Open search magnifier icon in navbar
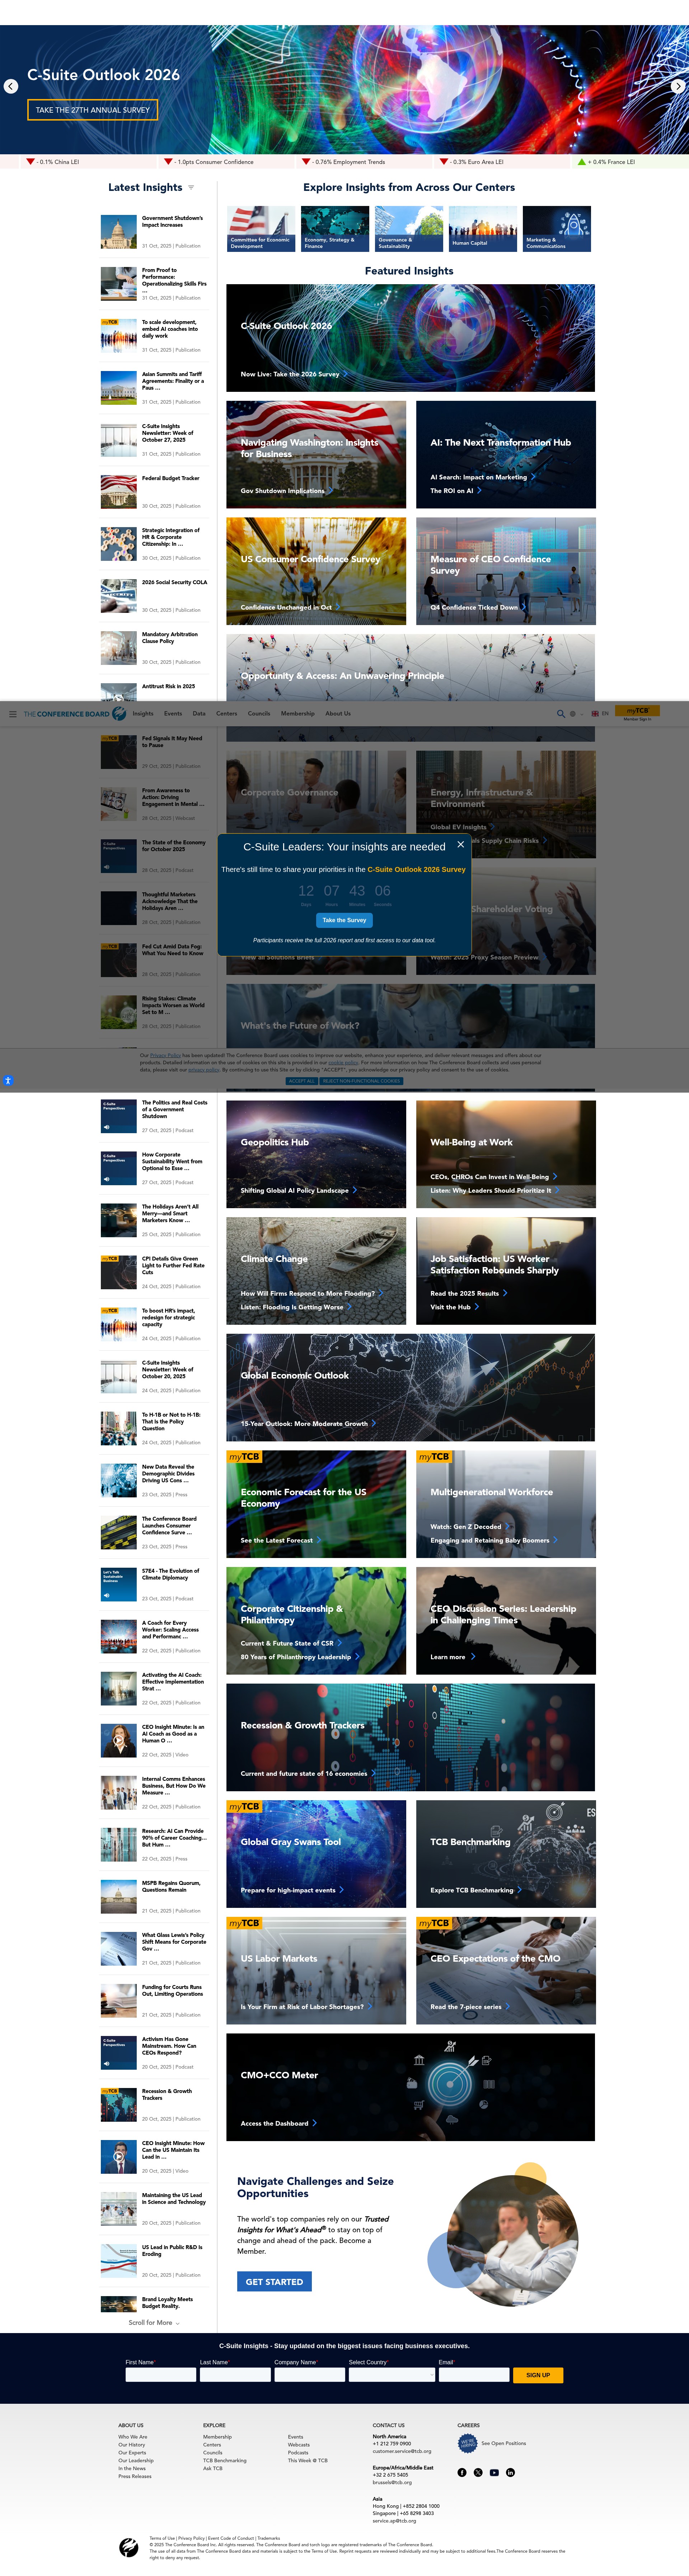689x2576 pixels. [x=560, y=714]
